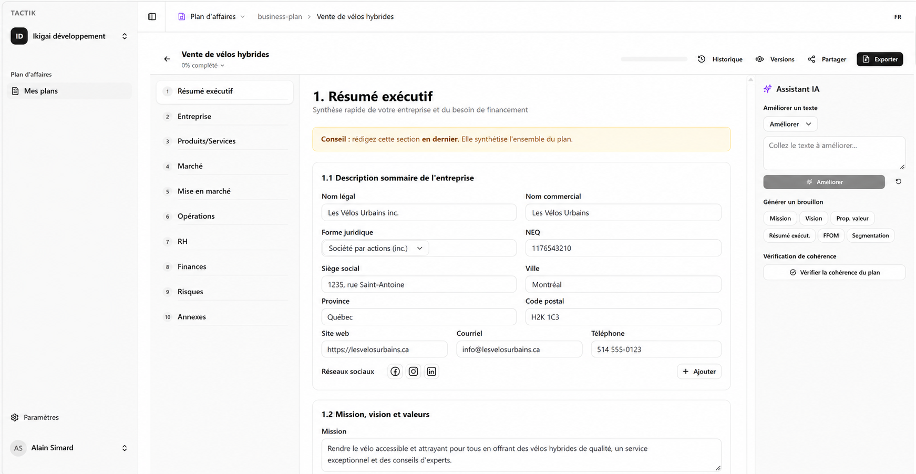Viewport: 916px width, 474px height.
Task: Click the Nom commercial input field
Action: 623,213
